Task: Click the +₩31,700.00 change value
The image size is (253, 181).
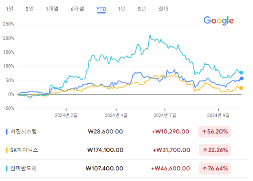Action: point(172,150)
